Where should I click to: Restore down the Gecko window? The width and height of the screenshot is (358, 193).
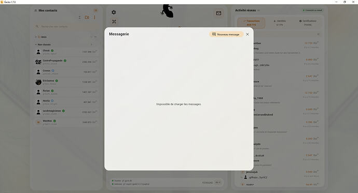[x=345, y=2]
